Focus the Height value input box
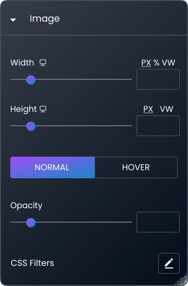The width and height of the screenshot is (188, 286). [x=158, y=126]
